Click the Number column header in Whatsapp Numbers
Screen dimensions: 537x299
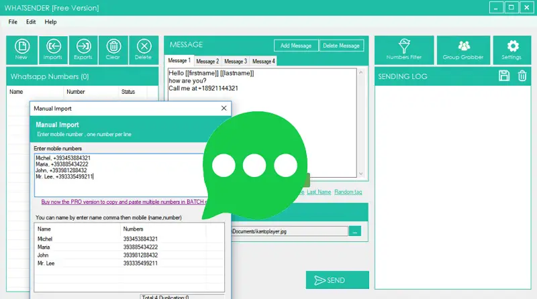(x=76, y=92)
